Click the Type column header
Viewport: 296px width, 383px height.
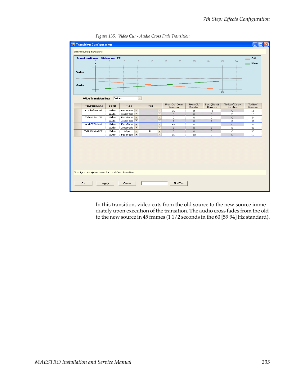click(129, 106)
